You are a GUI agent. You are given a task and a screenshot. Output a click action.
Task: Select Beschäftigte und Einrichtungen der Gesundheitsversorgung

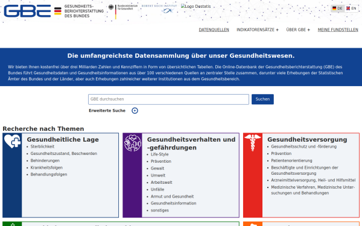pos(305,171)
